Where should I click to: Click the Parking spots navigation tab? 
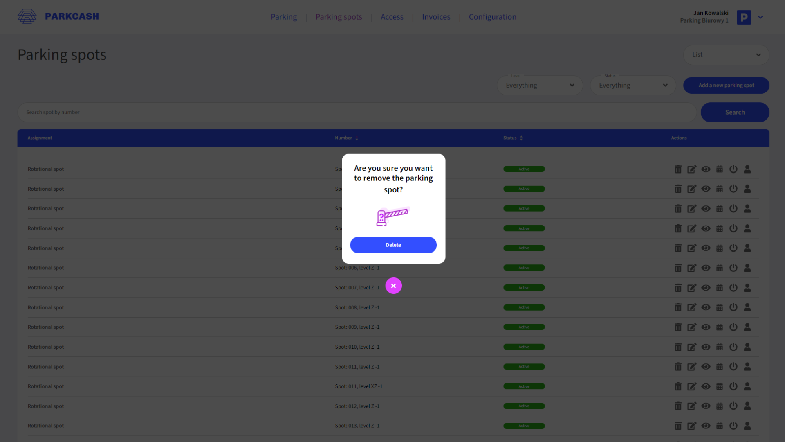[339, 17]
